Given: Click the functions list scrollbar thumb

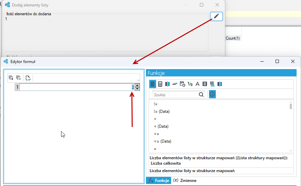Looking at the screenshot, I should (291, 106).
